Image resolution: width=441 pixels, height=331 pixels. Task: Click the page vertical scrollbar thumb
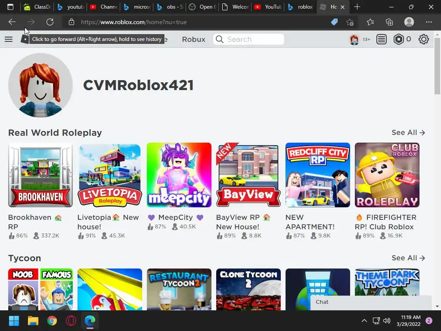coord(437,66)
